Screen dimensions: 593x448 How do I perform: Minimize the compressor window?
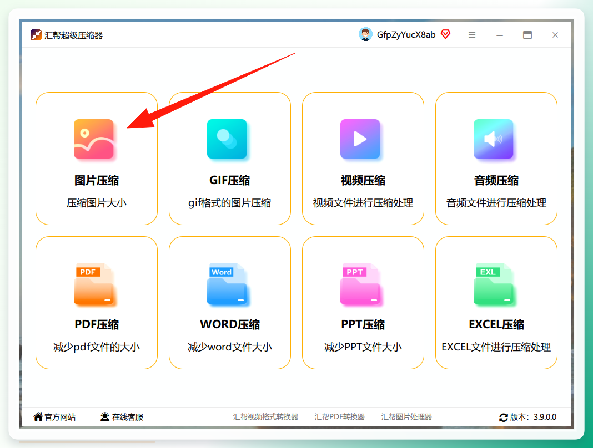[500, 35]
